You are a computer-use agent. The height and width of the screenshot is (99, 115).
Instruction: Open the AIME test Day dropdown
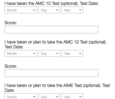(49, 96)
